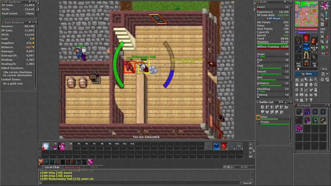
Task: Toggle chase opponent running figure mode
Action: pyautogui.click(x=328, y=42)
